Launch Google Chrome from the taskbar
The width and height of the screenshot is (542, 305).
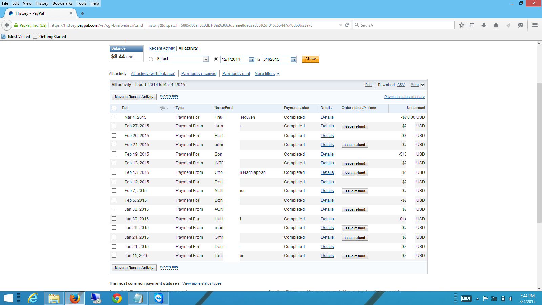pos(117,298)
